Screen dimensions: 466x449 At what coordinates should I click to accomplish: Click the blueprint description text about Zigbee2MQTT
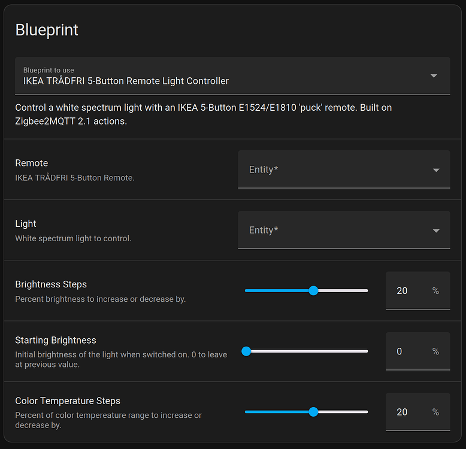(204, 114)
